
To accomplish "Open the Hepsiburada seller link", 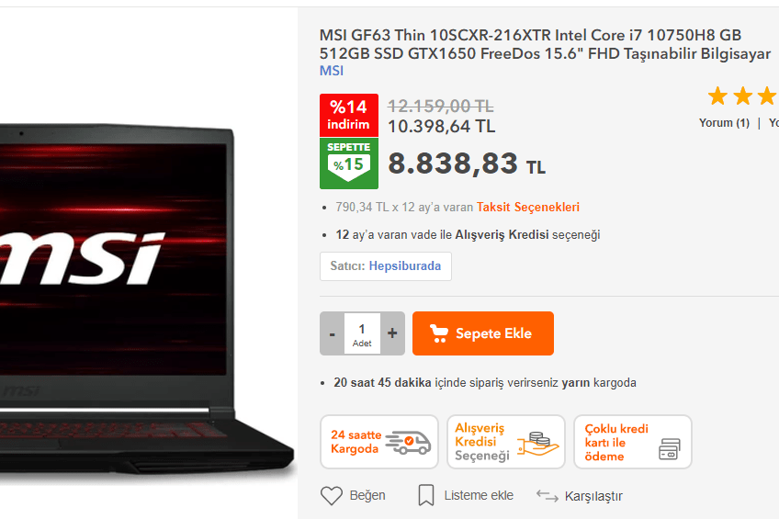I will (x=404, y=266).
